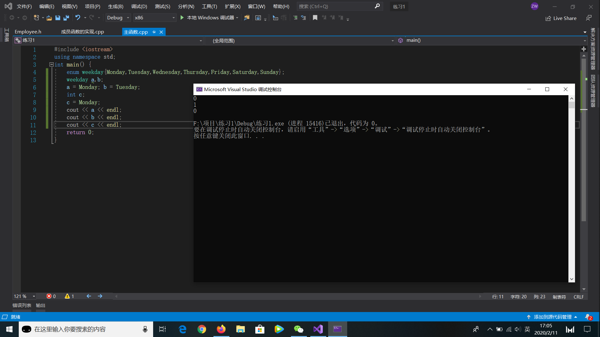Screen dimensions: 600x337
Task: Open the 工具箱 side panel
Action: click(x=6, y=35)
